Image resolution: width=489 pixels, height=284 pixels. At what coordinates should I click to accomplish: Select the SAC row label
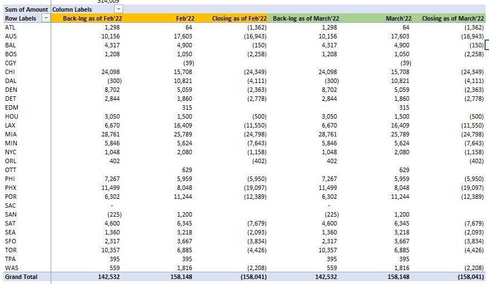pyautogui.click(x=10, y=205)
